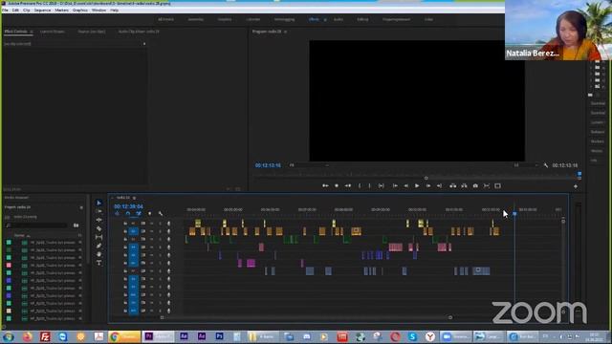
Task: Open the playback resolution dropdown
Action: point(525,165)
